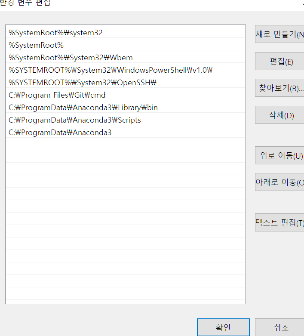Click the 위로 이동(U) button

point(279,155)
